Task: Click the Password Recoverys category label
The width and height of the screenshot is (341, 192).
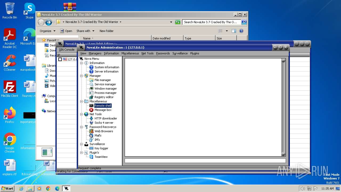Action: click(103, 127)
